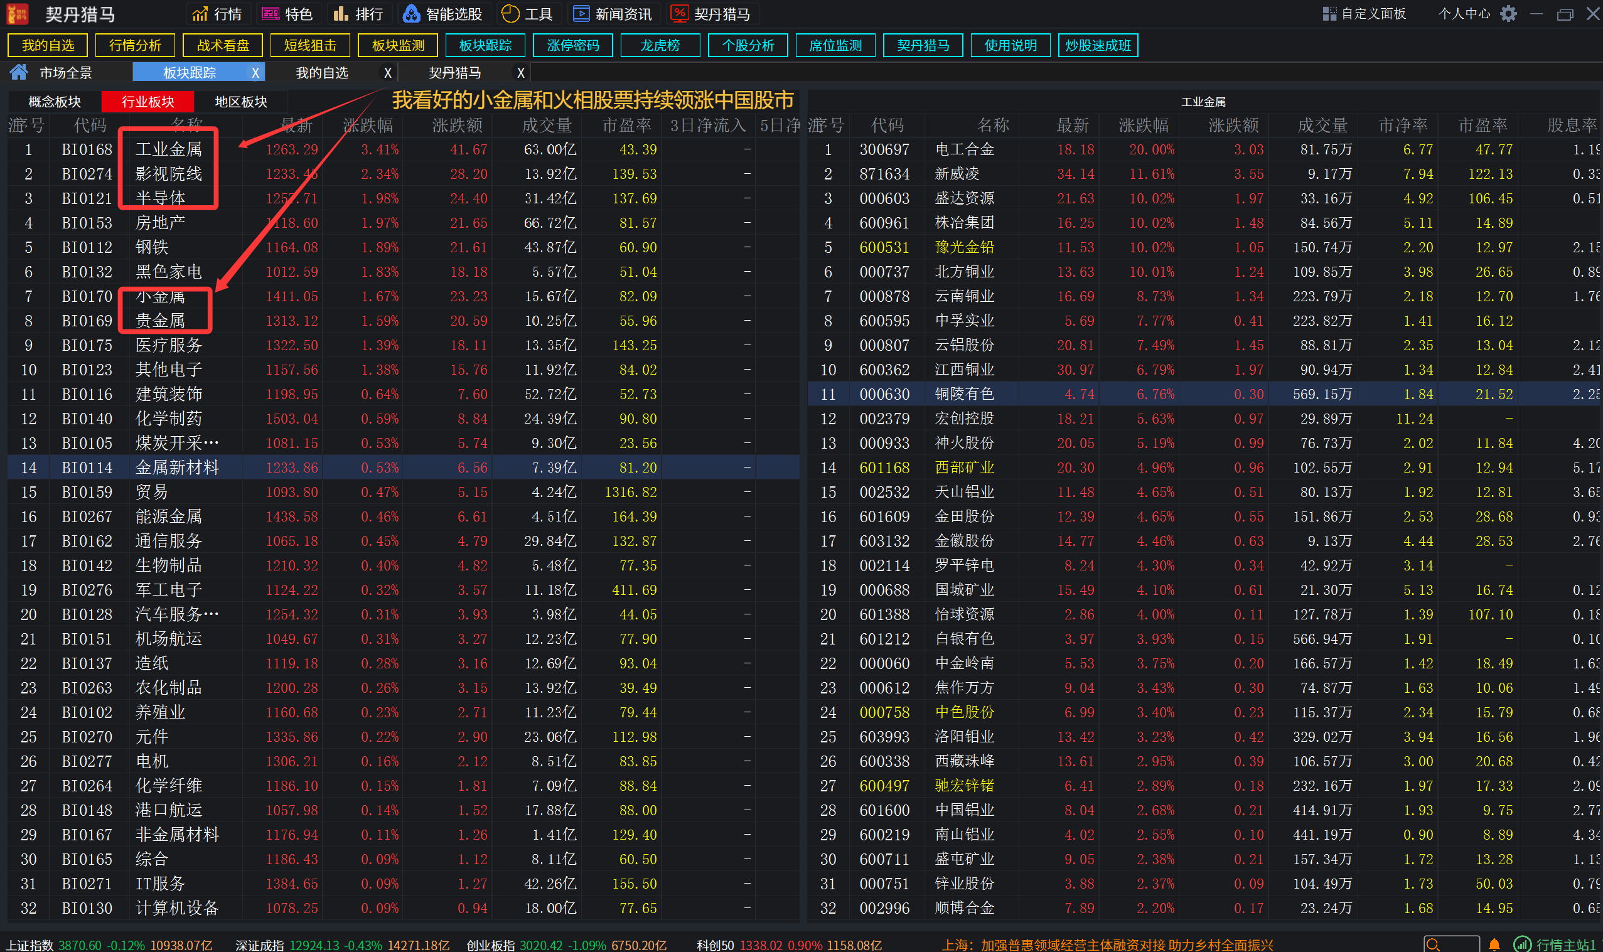Switch to the 概念板块 tab
1603x952 pixels.
pos(55,102)
